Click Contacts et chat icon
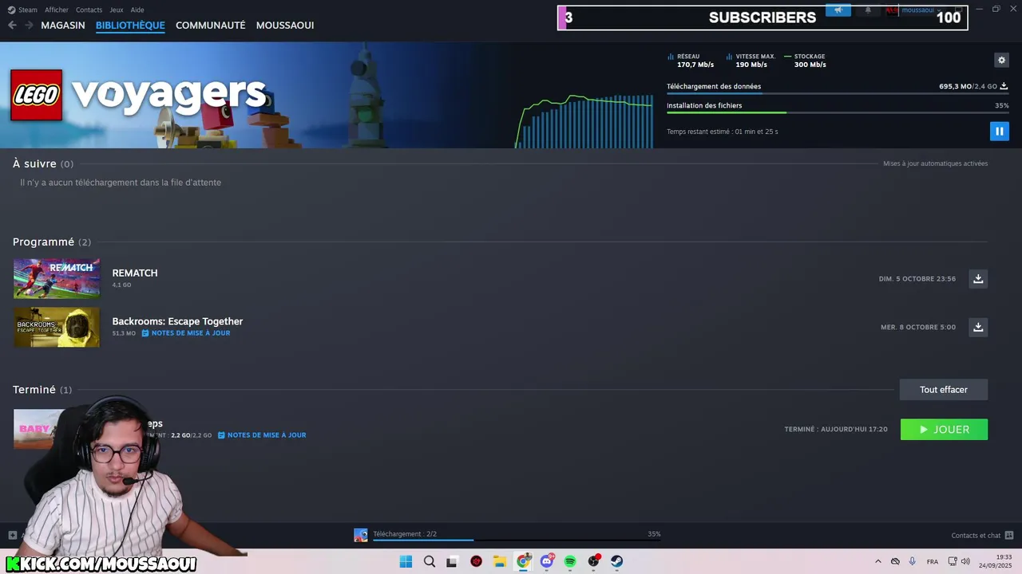This screenshot has height=574, width=1022. click(1009, 536)
